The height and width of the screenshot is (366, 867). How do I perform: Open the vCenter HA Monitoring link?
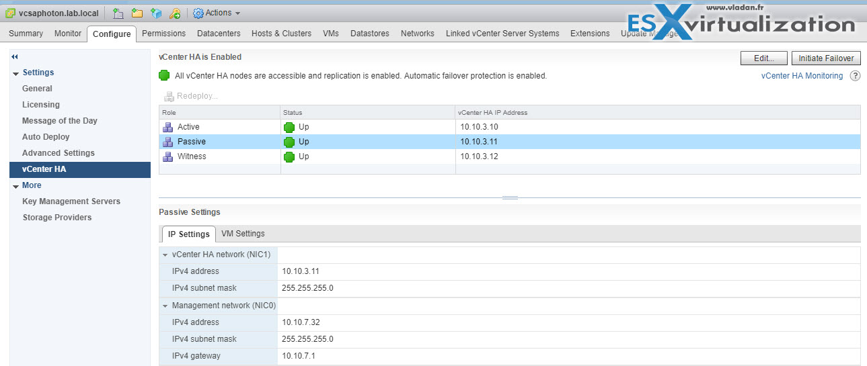802,76
